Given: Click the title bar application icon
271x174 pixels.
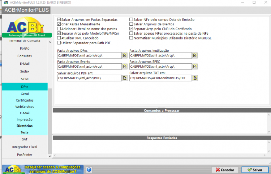Looking at the screenshot, I should click(x=6, y=3).
